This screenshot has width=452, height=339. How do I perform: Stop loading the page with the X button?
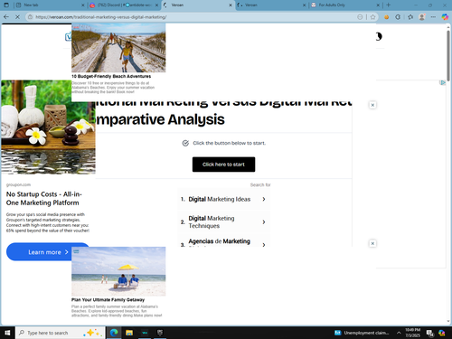coord(17,17)
